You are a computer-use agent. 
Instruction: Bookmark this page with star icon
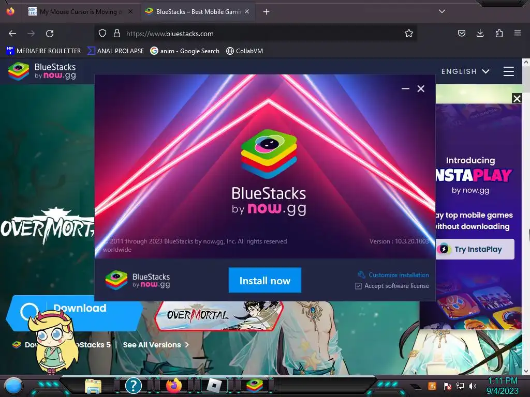click(409, 34)
